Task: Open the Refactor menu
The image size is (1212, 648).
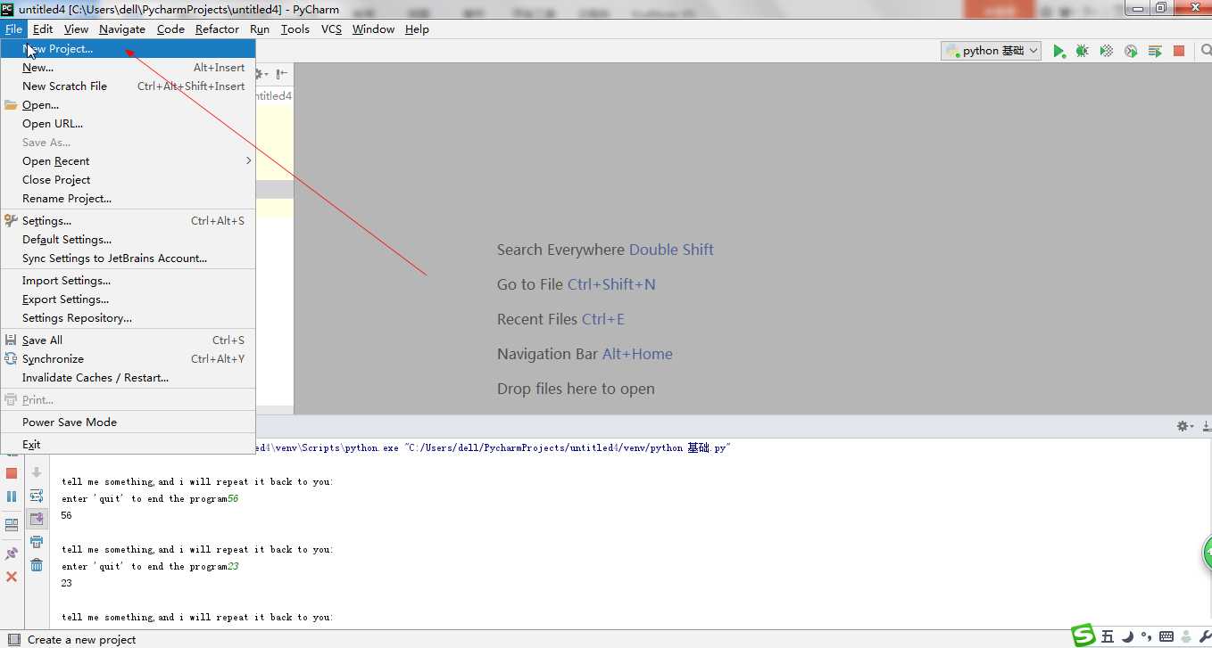Action: tap(217, 29)
